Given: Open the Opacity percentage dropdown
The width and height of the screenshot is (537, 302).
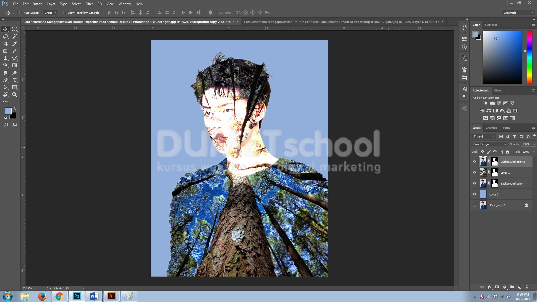Looking at the screenshot, I should 534,144.
